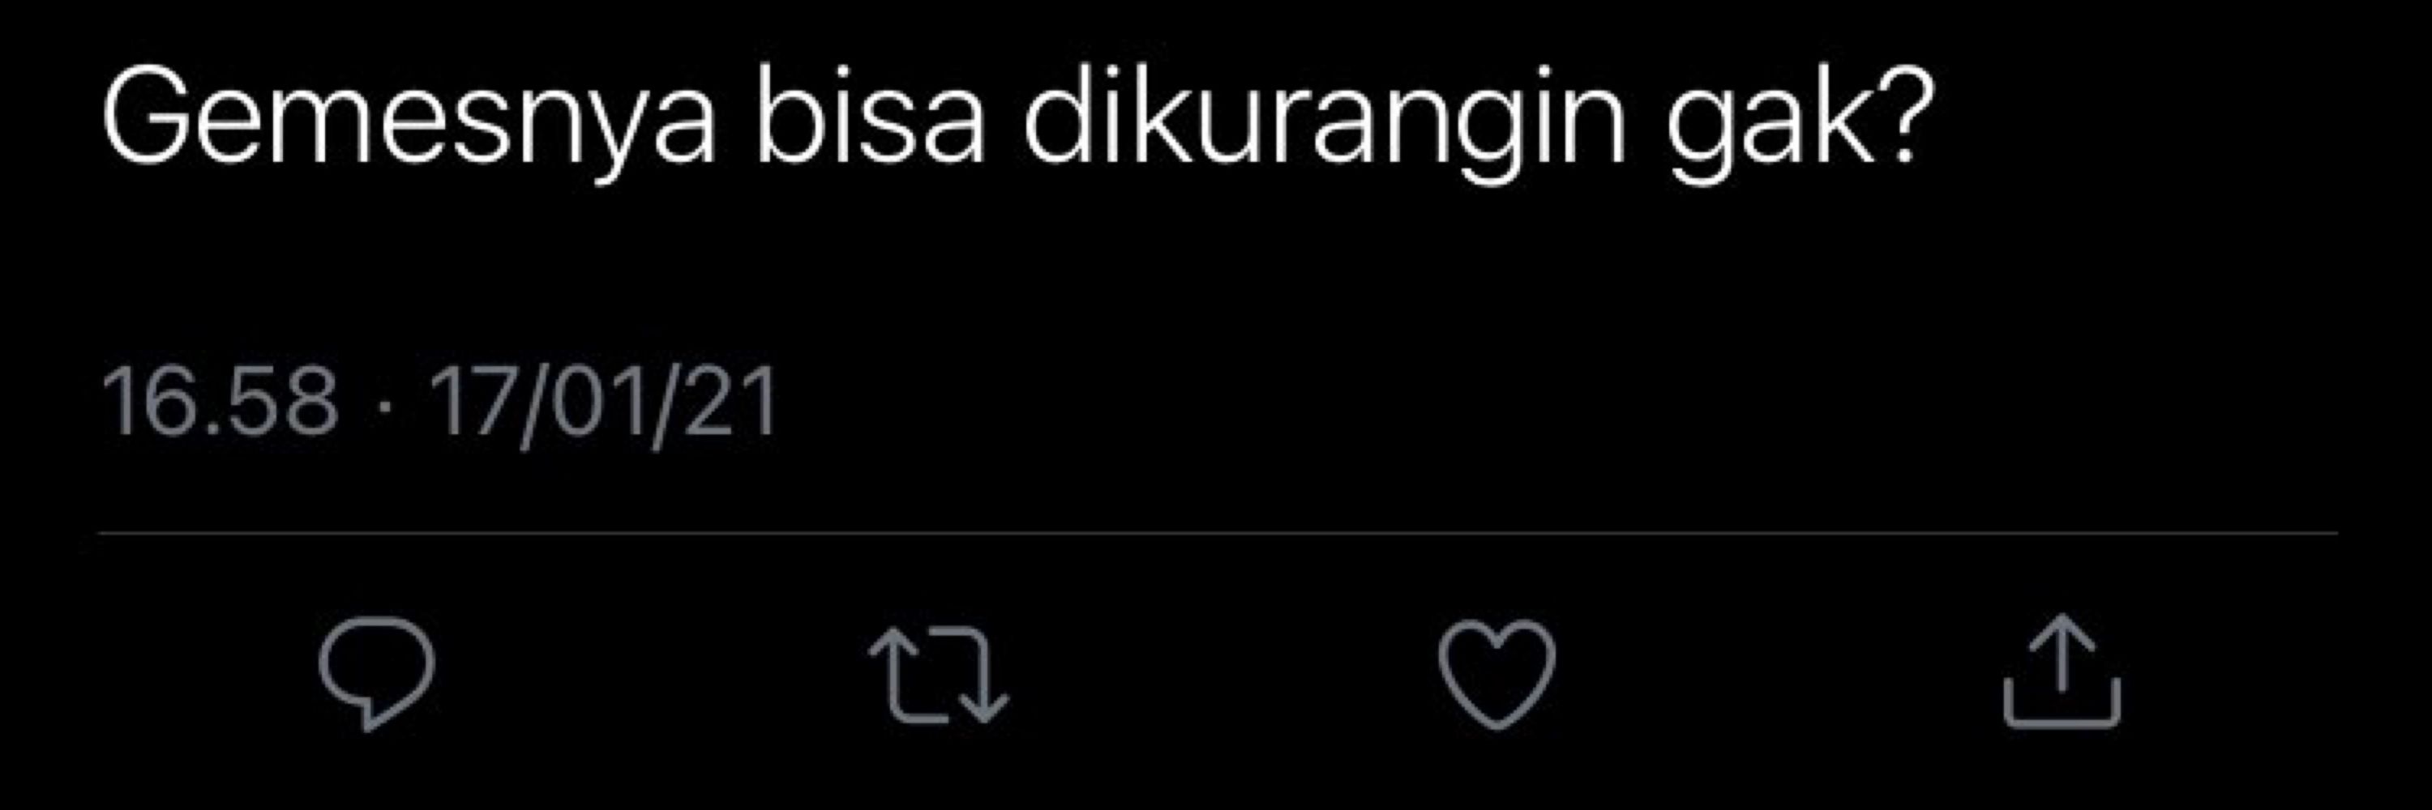Share the tweet using the arrow-up tray icon
This screenshot has height=810, width=2432.
2062,671
